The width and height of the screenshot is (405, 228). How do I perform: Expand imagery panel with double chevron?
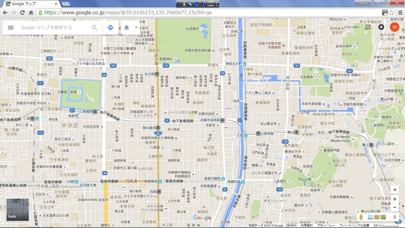[395, 217]
